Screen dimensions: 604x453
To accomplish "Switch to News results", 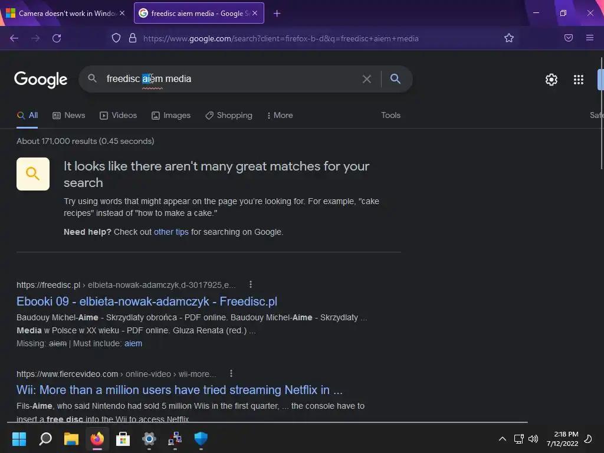I will tap(69, 115).
